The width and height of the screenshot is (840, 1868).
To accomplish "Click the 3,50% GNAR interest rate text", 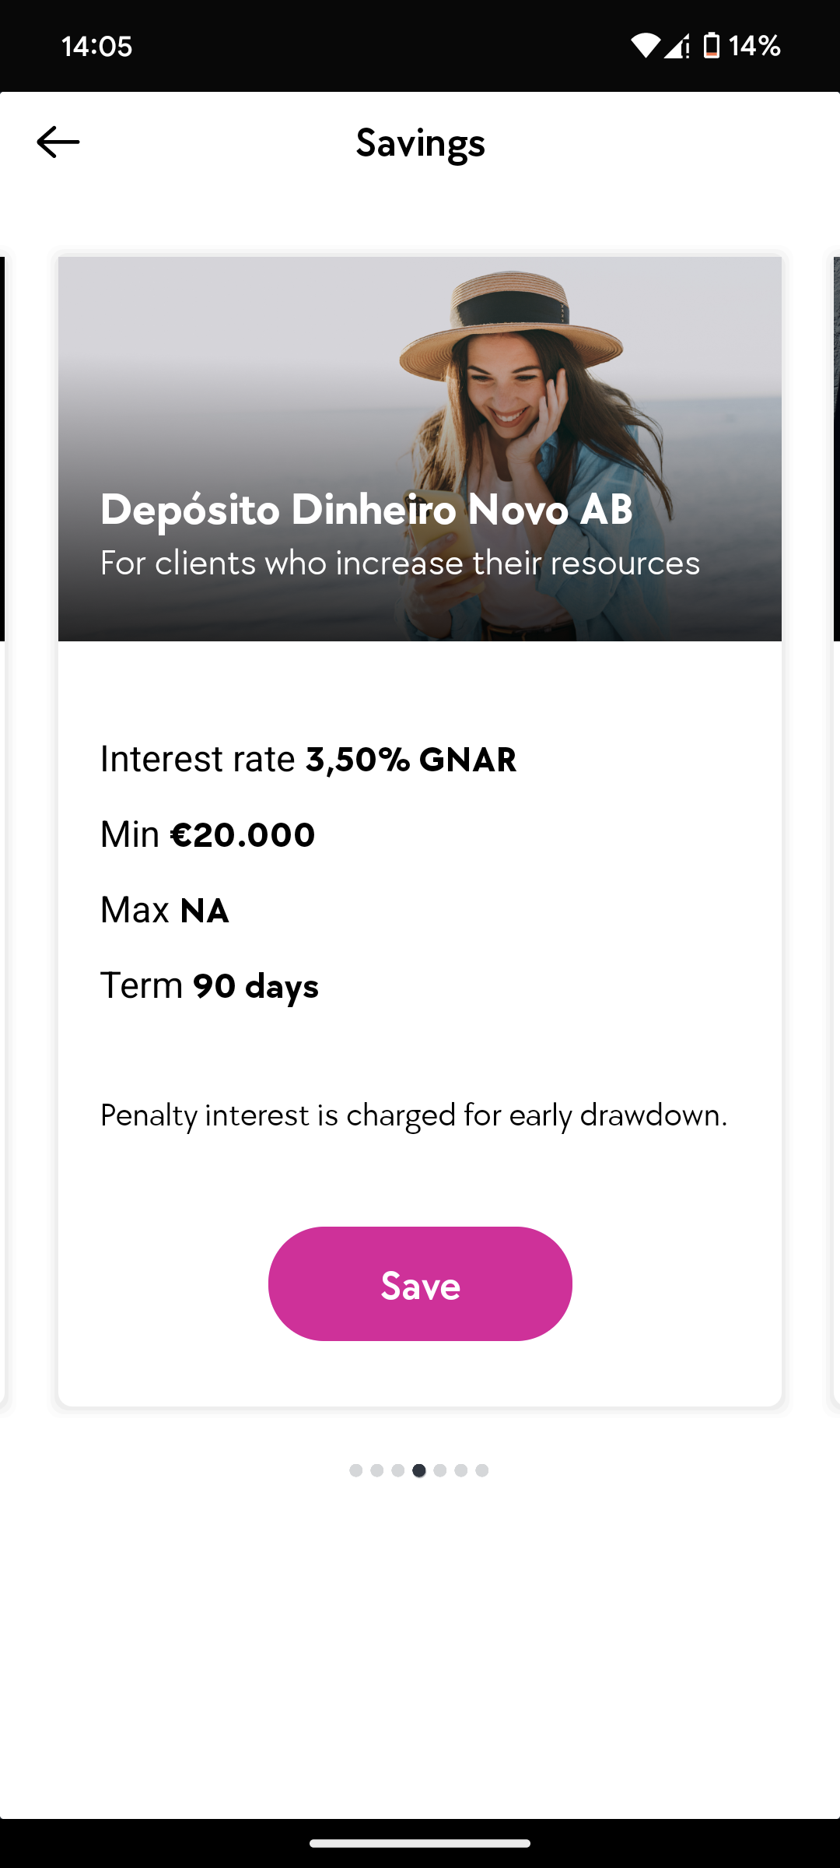I will [411, 760].
